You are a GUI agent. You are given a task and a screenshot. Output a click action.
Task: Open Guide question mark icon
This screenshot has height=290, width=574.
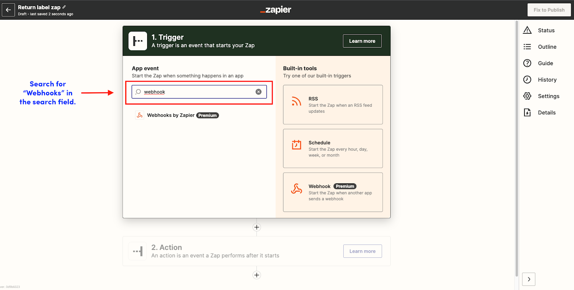point(527,63)
